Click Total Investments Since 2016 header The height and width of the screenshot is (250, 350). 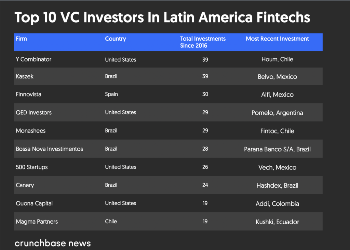pos(203,42)
